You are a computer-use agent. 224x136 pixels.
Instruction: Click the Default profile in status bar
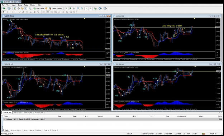pyautogui.click(x=129, y=134)
